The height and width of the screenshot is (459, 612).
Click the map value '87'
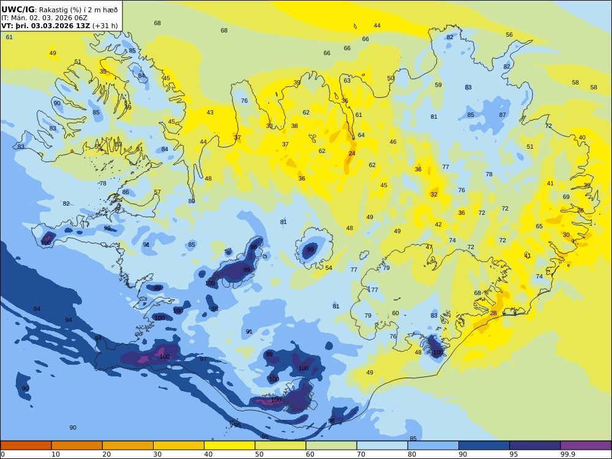502,115
